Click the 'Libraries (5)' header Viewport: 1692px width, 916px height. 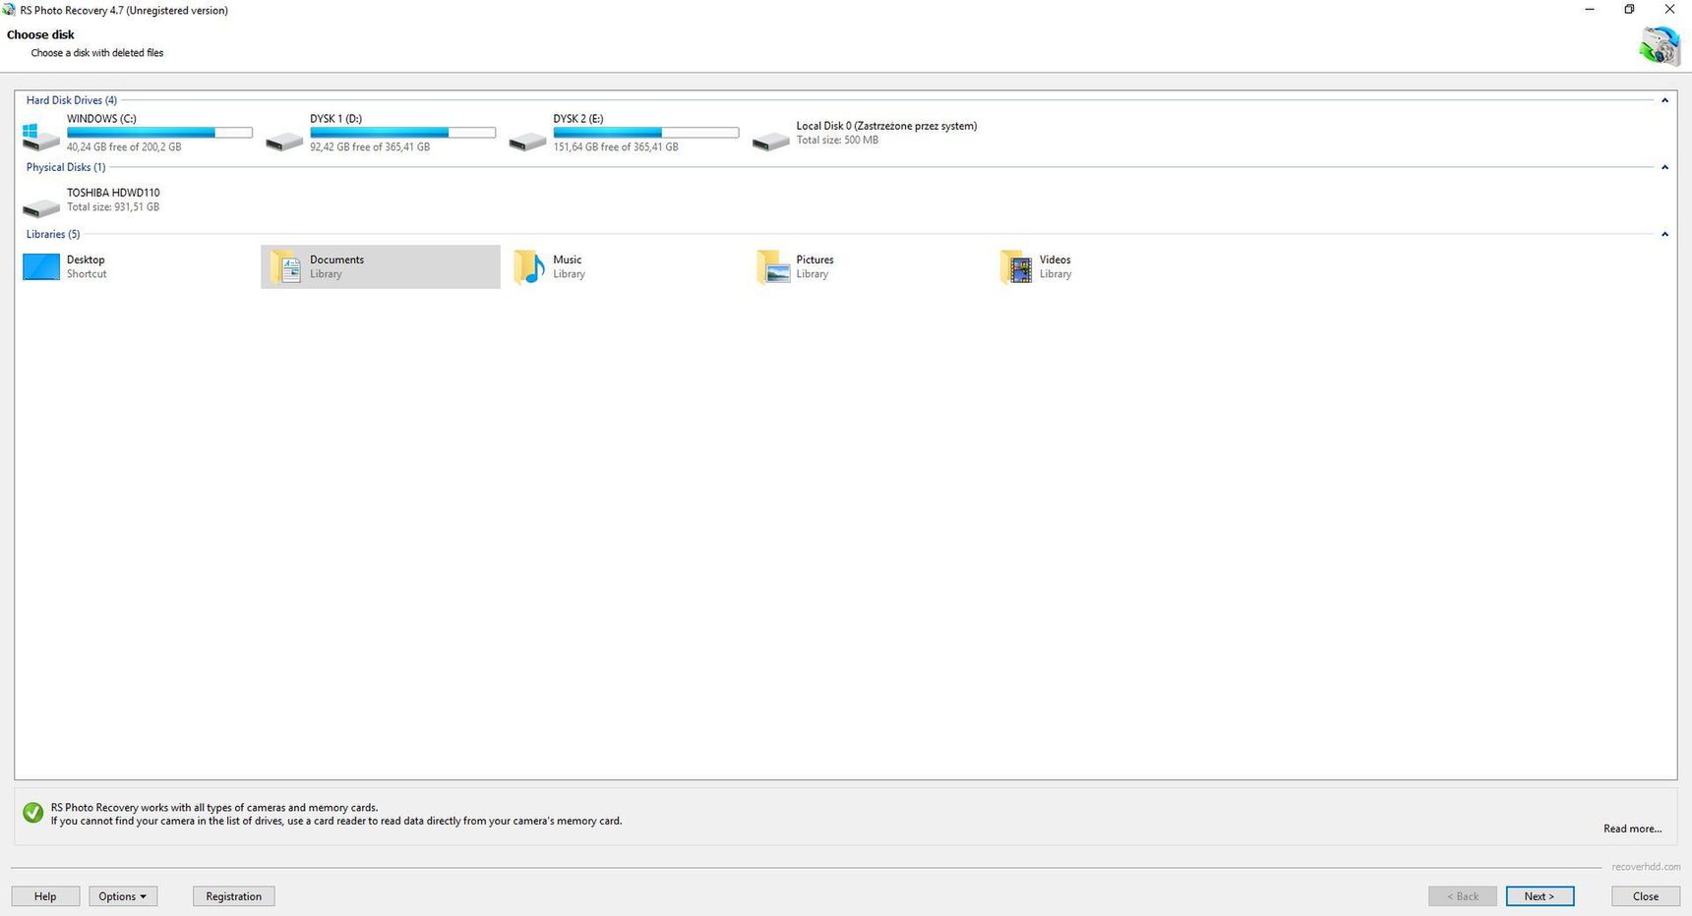(53, 234)
